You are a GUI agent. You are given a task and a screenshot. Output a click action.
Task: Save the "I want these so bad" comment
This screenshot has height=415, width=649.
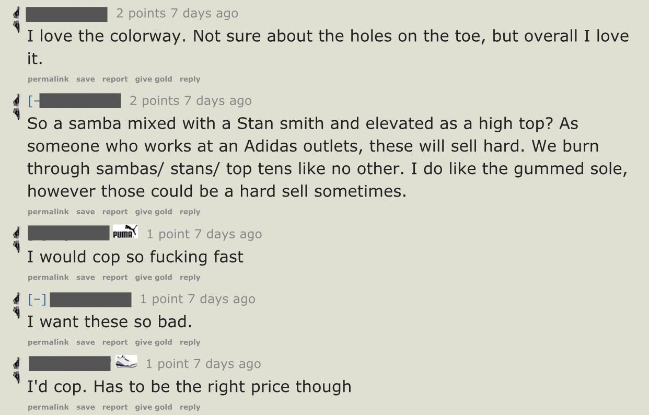(x=85, y=342)
